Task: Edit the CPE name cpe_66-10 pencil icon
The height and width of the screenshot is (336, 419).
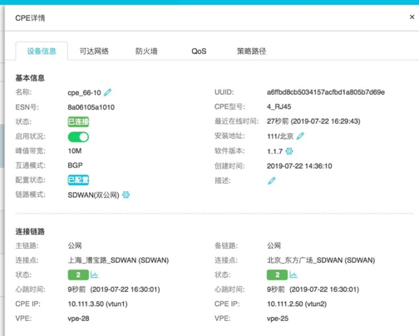Action: click(x=107, y=92)
